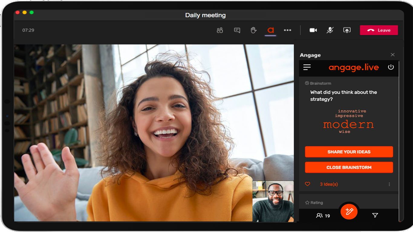Click the Angage app icon in toolbar

[x=270, y=30]
